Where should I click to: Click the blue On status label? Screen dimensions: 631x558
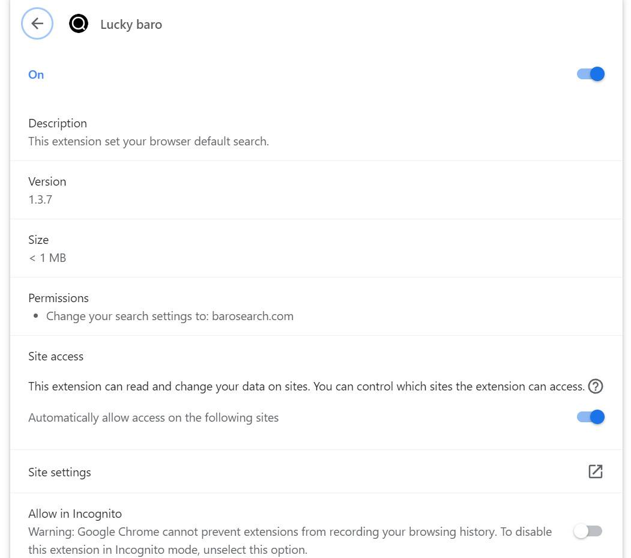[36, 74]
